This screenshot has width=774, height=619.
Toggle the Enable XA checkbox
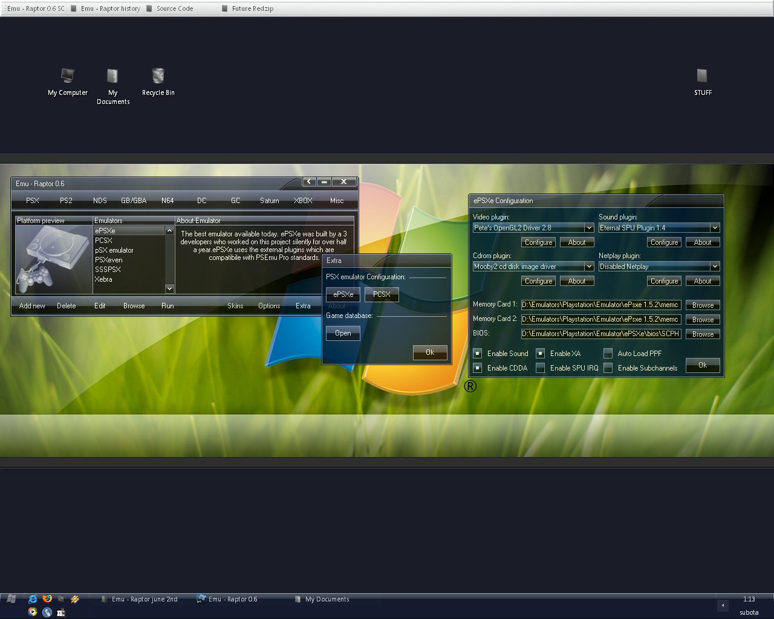[541, 353]
